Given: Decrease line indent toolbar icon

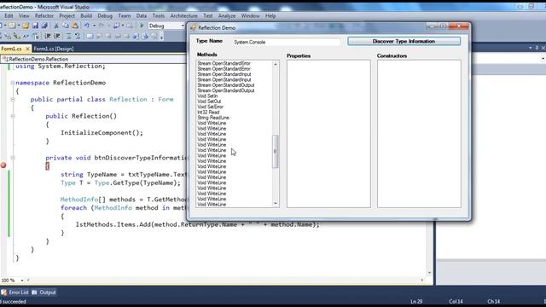Looking at the screenshot, I should (48, 36).
